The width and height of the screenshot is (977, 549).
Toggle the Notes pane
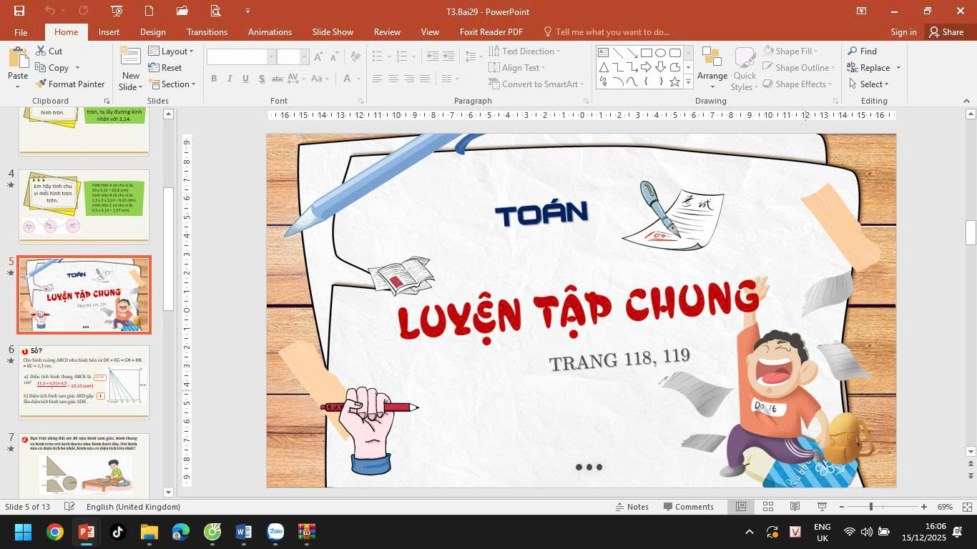(x=632, y=507)
